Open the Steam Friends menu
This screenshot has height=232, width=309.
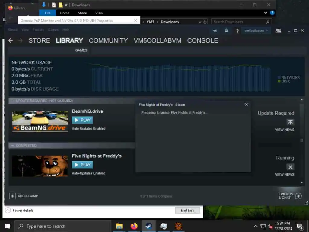coord(38,30)
